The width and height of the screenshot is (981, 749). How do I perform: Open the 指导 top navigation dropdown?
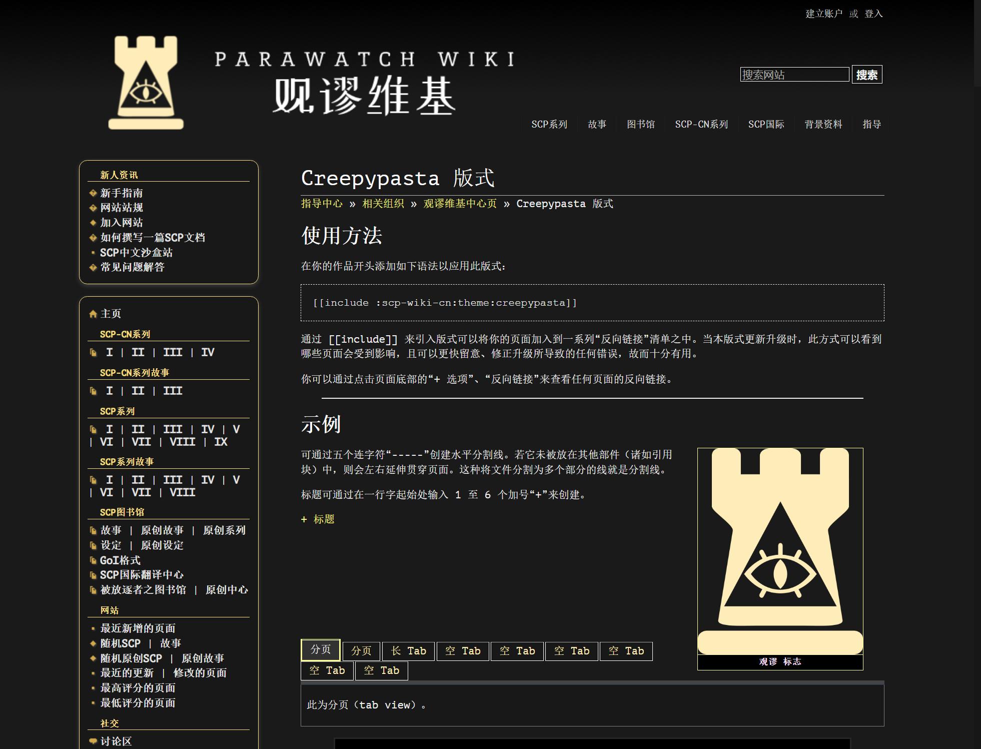coord(871,124)
